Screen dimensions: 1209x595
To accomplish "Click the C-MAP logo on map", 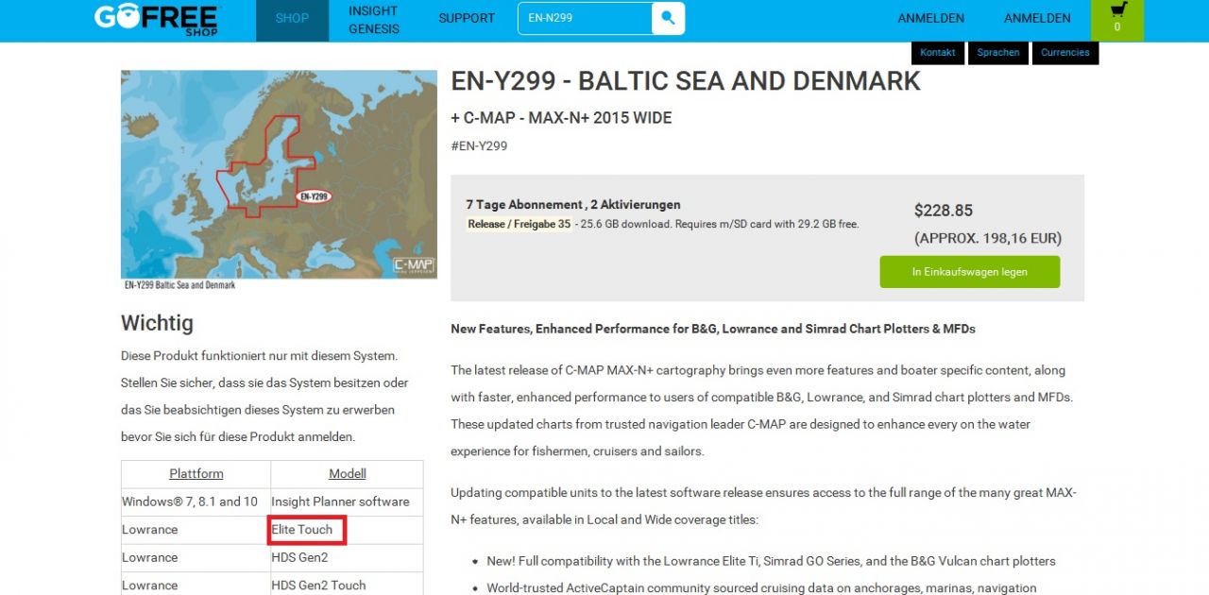I will 413,263.
